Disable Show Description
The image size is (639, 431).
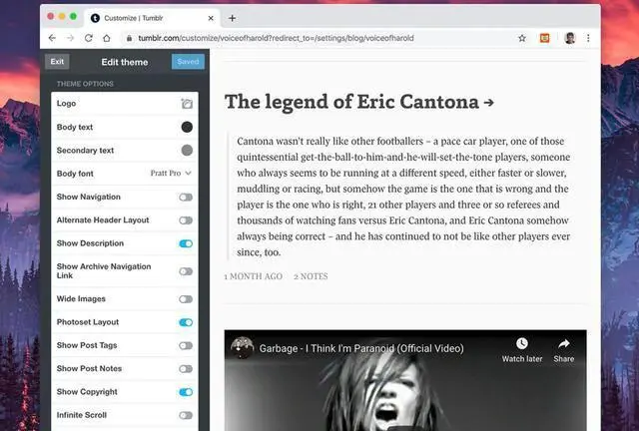point(186,243)
